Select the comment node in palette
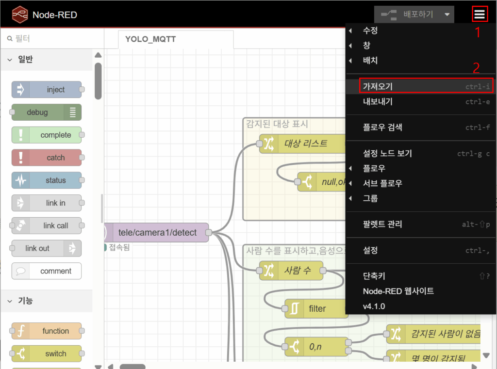Screen dimensions: 497x369 47,271
